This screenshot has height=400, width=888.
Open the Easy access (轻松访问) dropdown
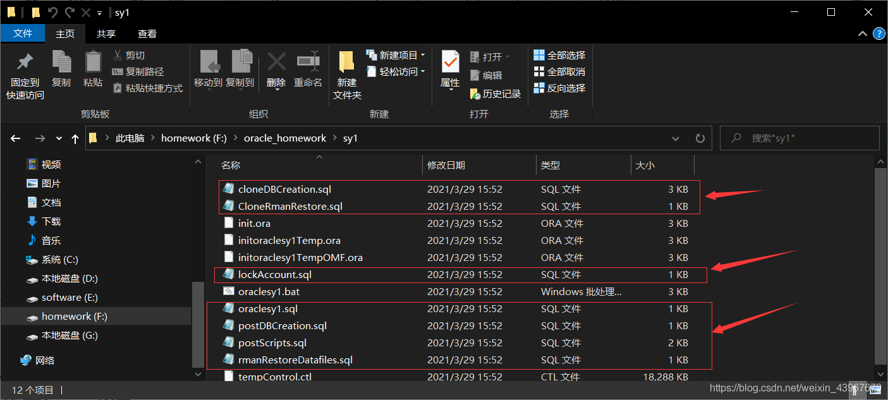click(x=396, y=72)
